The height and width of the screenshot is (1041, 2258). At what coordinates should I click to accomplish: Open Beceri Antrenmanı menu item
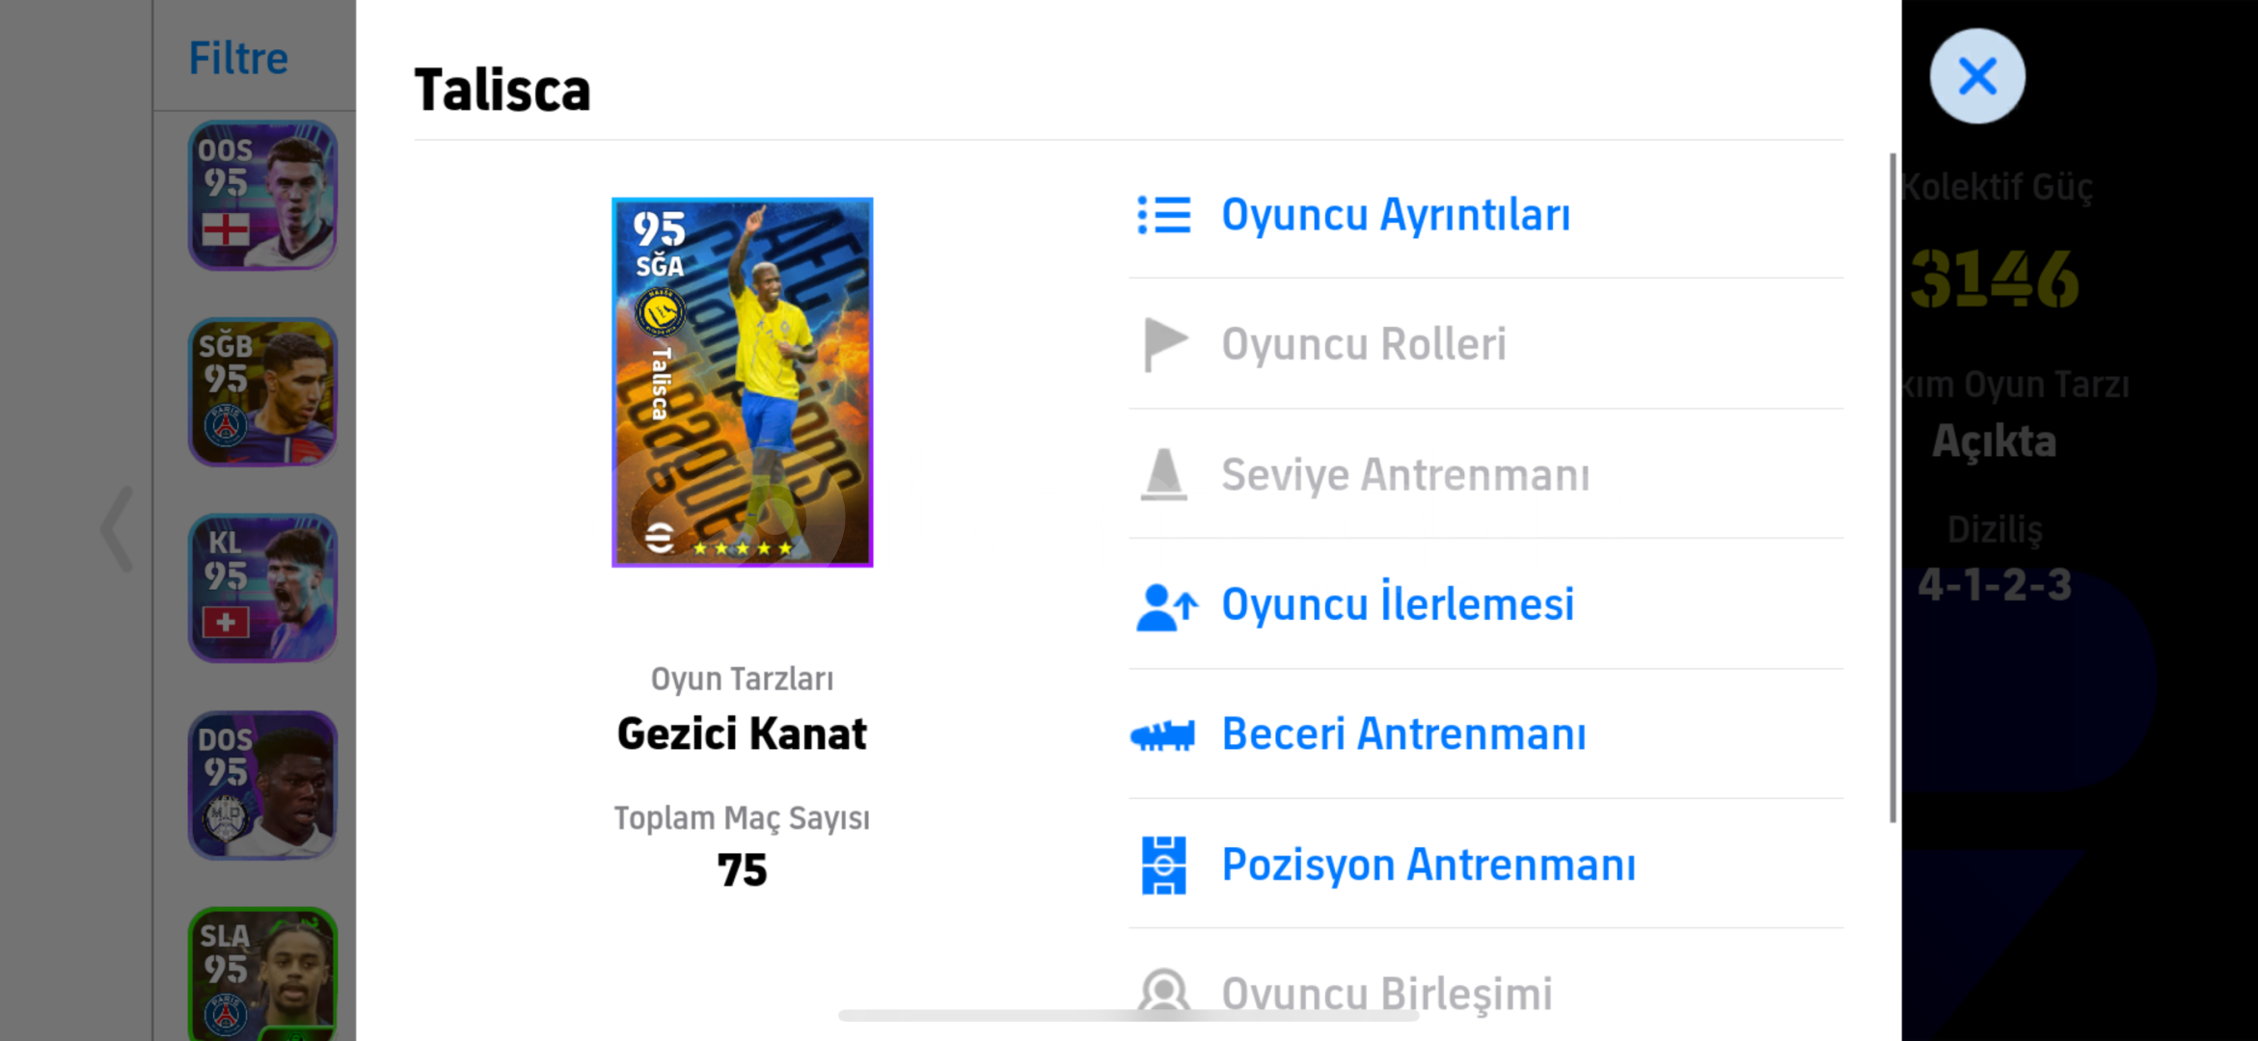click(x=1402, y=734)
